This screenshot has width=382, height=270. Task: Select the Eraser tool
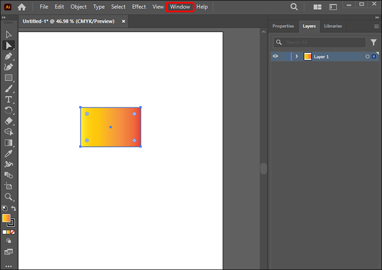pyautogui.click(x=8, y=121)
